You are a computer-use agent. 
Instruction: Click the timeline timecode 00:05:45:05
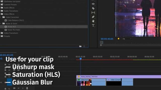click(7, 55)
